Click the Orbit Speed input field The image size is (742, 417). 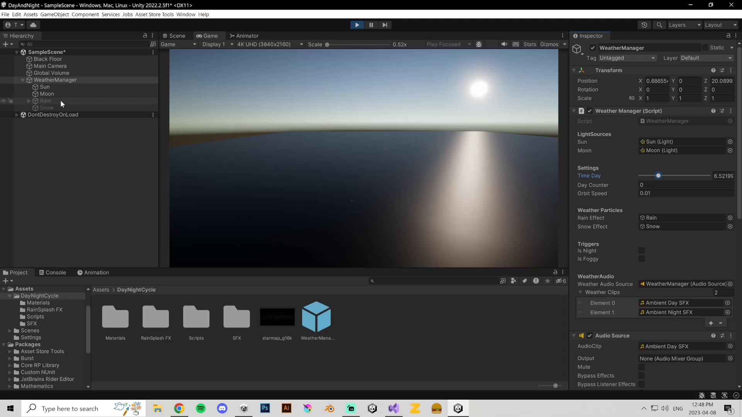[686, 193]
